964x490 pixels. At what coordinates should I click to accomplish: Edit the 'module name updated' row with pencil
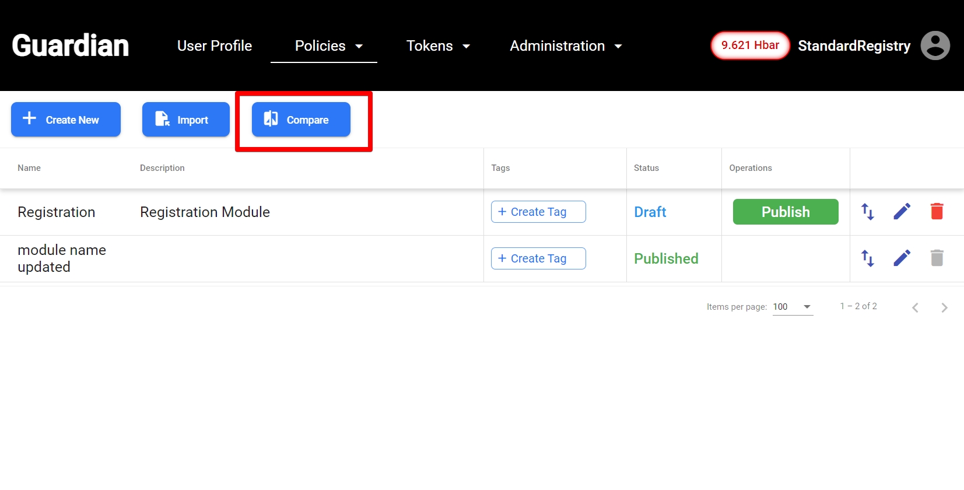coord(902,258)
